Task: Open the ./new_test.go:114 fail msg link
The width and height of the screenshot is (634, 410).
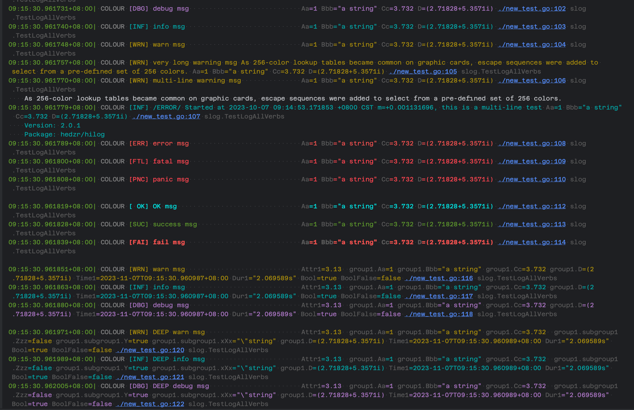Action: (532, 242)
